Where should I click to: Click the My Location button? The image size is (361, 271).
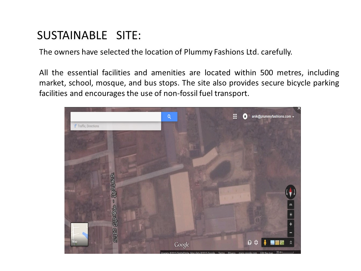tap(291, 214)
